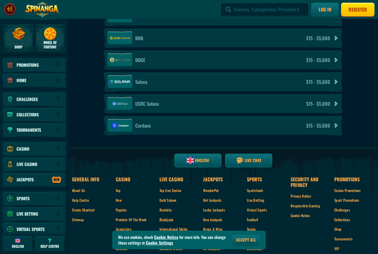Click the Sports football icon

10,198
